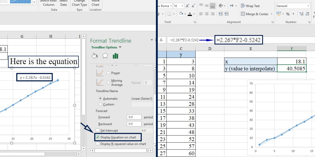This screenshot has height=157, width=315.
Task: Open Fill & Line tab in Format Trendline
Action: point(94,56)
